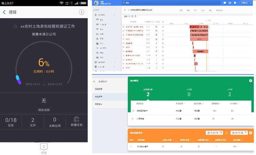Open the 2 文件 section
This screenshot has height=155, width=256.
coord(33,122)
